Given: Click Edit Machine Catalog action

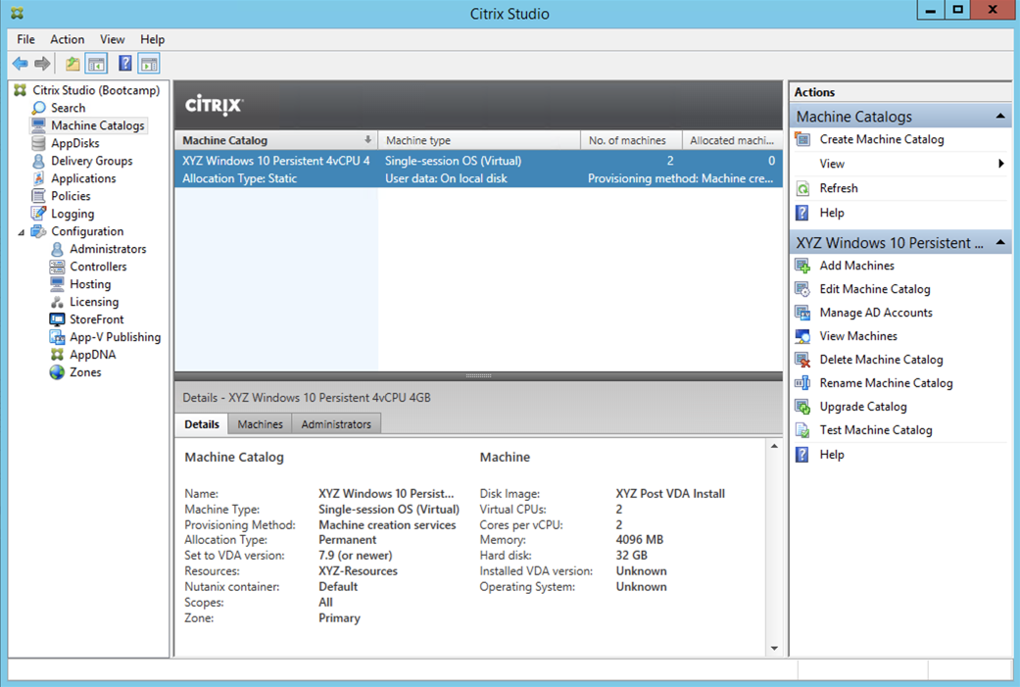Looking at the screenshot, I should click(x=874, y=289).
